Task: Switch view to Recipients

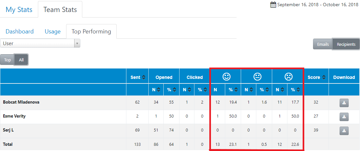Action: click(346, 44)
